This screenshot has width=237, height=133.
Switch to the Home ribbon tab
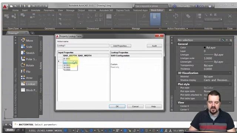point(16,10)
